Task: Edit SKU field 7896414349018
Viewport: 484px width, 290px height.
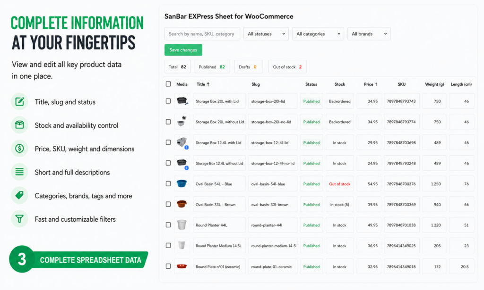Action: point(402,266)
